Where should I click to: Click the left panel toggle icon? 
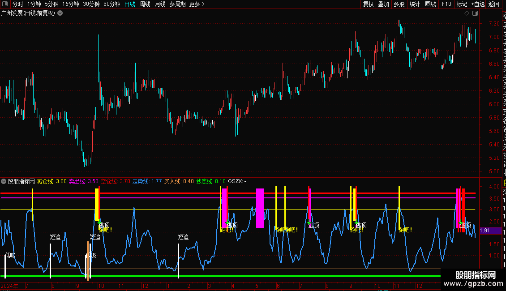[x=5, y=4]
